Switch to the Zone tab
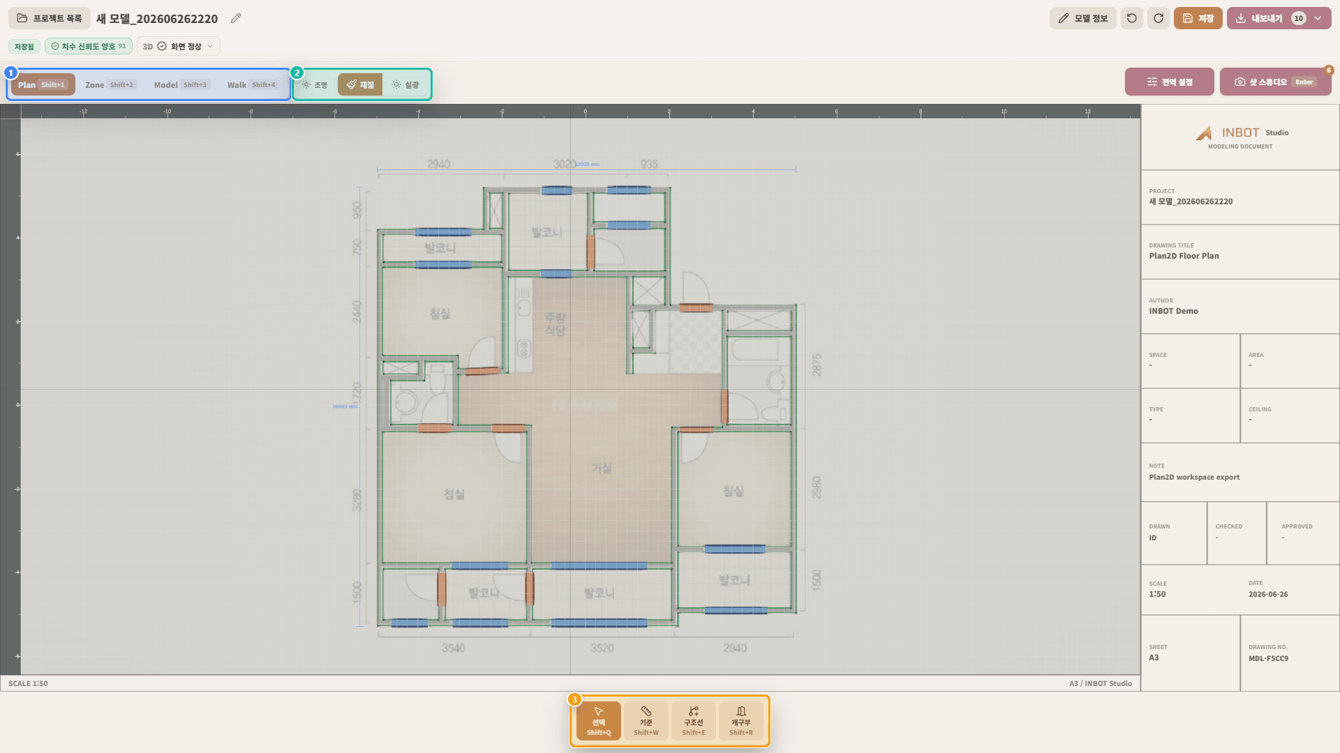Screen dimensions: 1340x753 click(110, 84)
